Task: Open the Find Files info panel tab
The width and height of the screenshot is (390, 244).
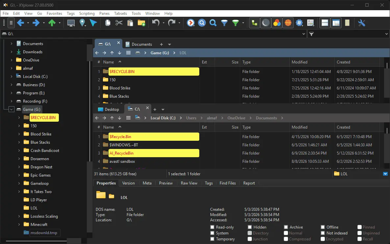Action: (228, 183)
